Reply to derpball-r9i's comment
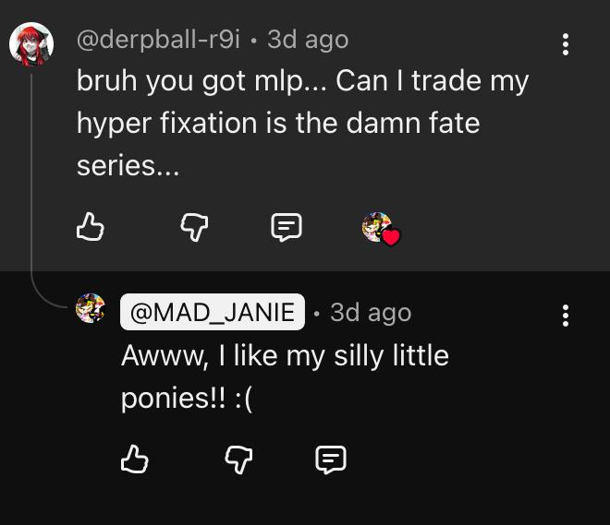The width and height of the screenshot is (610, 525). point(287,226)
